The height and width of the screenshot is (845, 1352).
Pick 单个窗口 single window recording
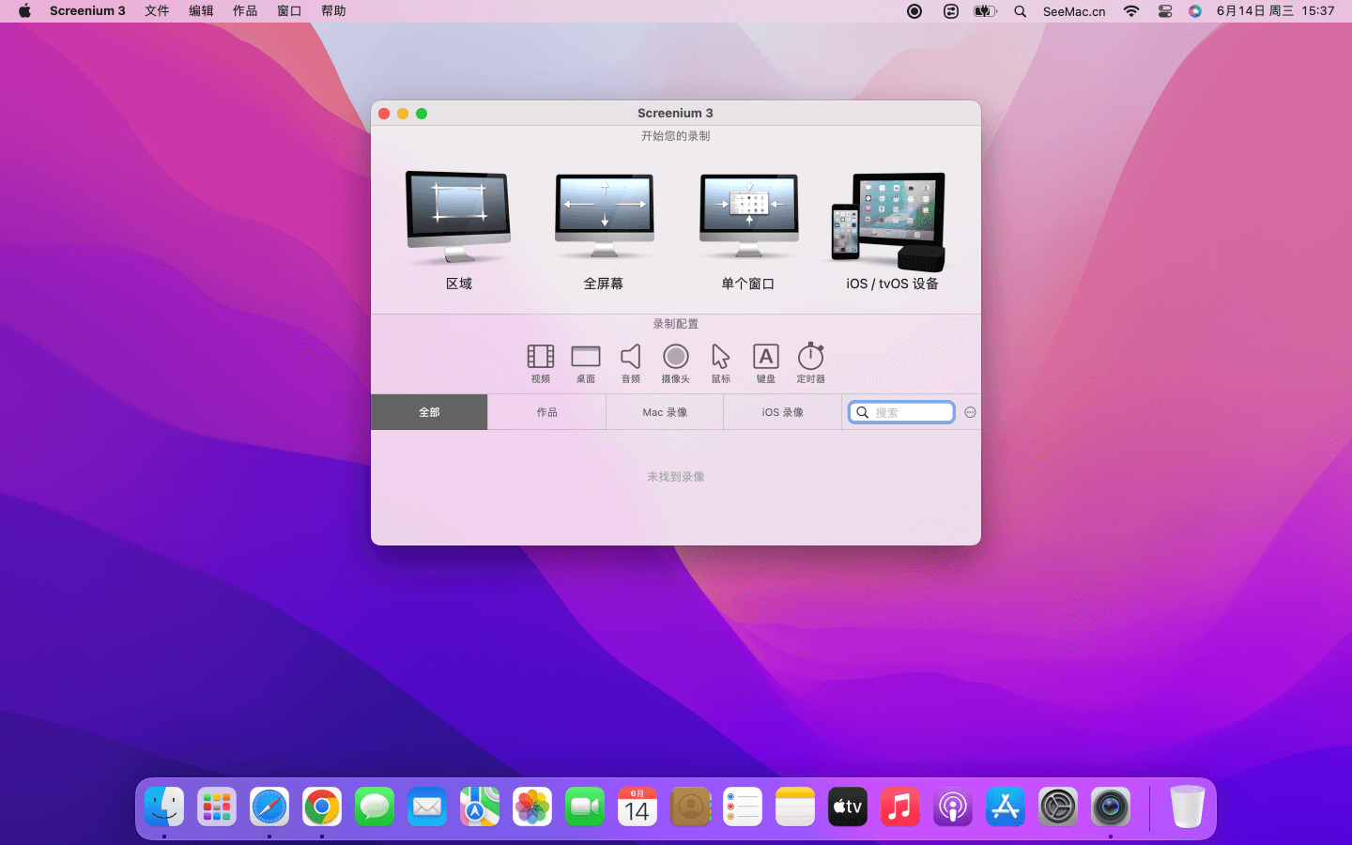[x=748, y=230]
